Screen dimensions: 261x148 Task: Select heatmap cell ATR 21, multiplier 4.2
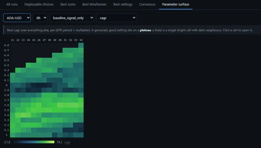[13, 75]
